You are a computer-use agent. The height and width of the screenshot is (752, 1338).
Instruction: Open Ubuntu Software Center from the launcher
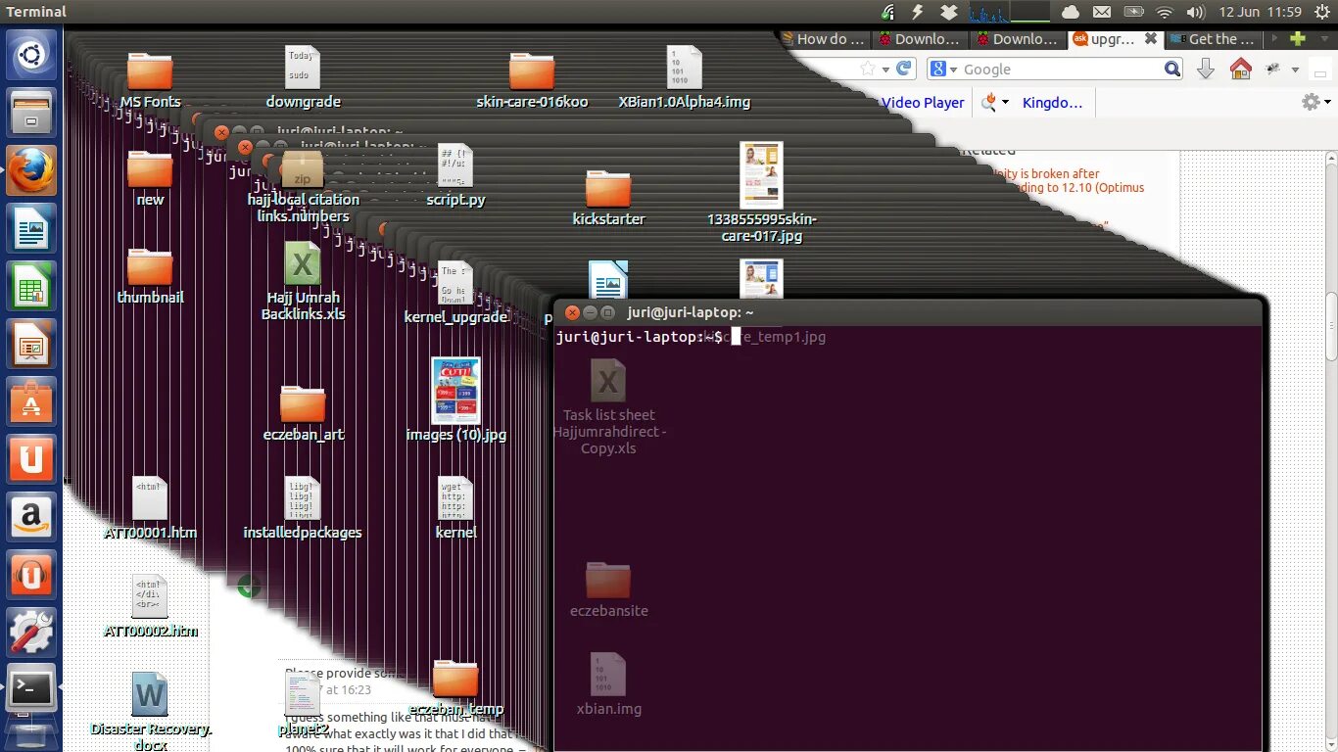coord(31,402)
